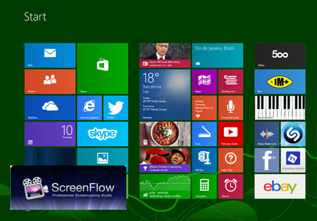Viewport: 317px width, 221px height.
Task: Open the Maps tile
Action: click(204, 82)
